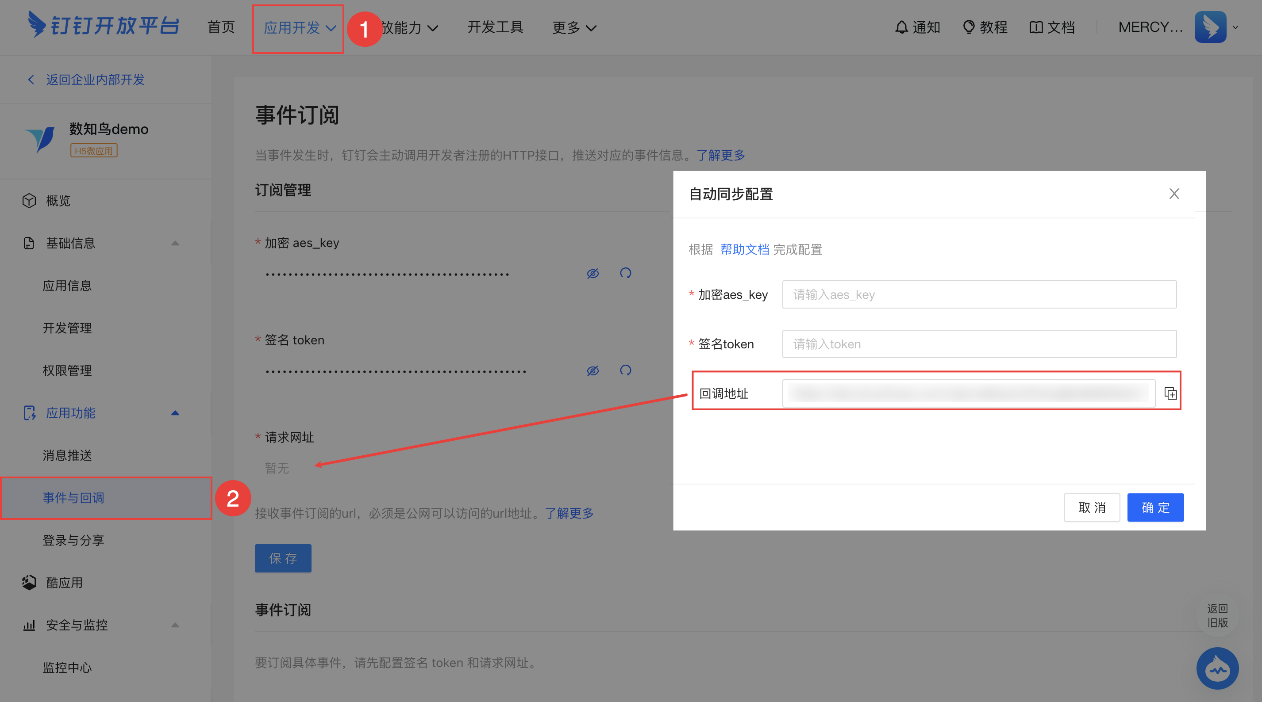Click the 确定 button

[1155, 507]
